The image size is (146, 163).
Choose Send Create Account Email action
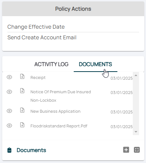(42, 37)
